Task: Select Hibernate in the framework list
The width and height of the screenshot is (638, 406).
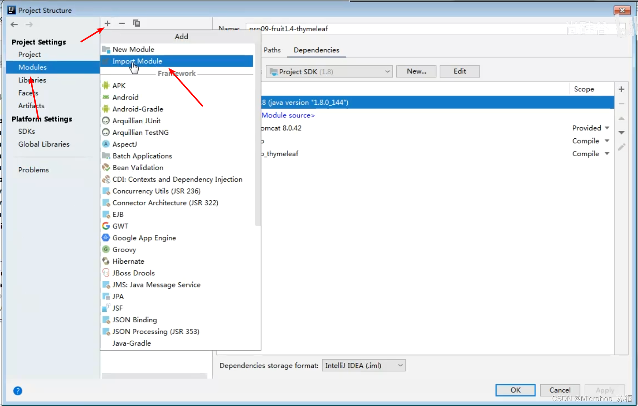Action: point(177,261)
